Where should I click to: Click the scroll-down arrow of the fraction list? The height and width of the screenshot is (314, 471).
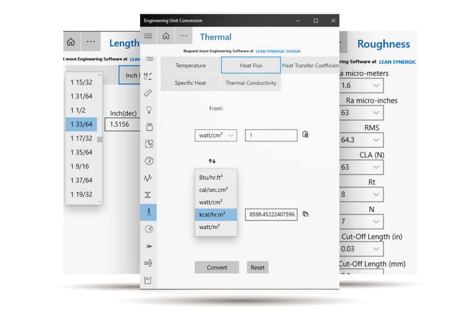click(x=100, y=202)
